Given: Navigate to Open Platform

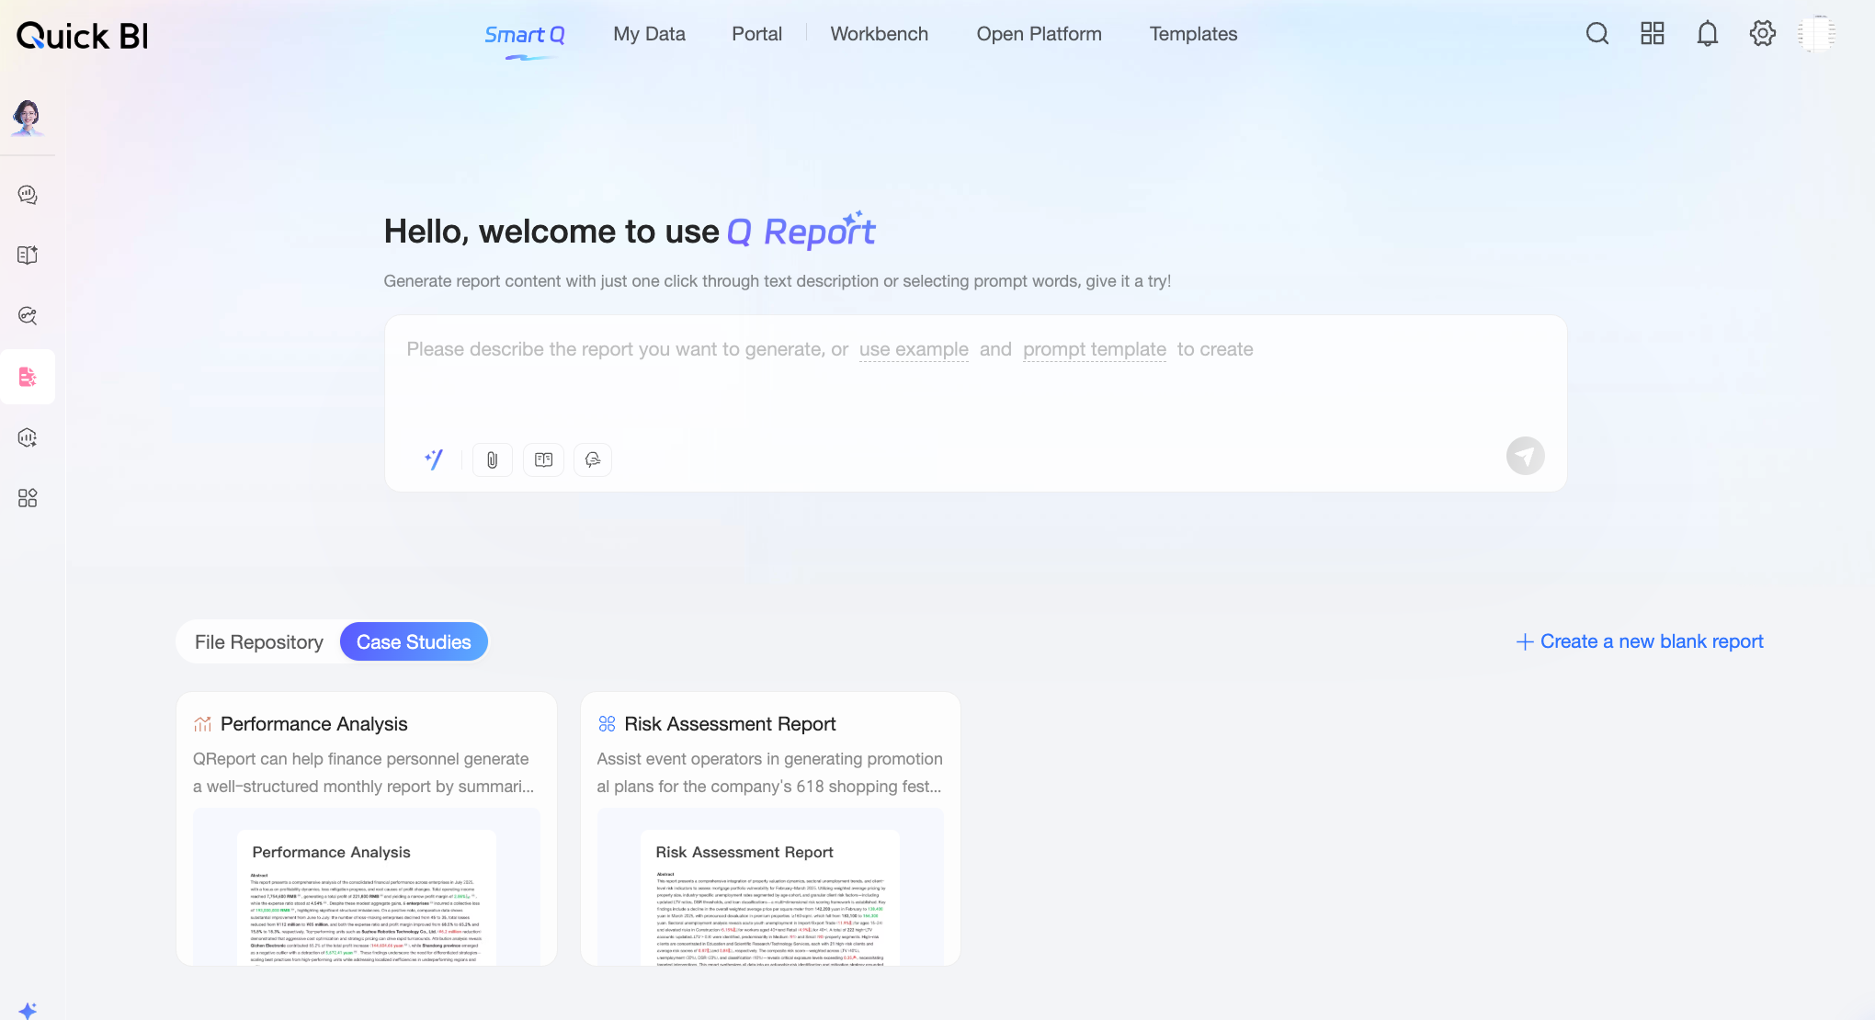Looking at the screenshot, I should [1039, 34].
